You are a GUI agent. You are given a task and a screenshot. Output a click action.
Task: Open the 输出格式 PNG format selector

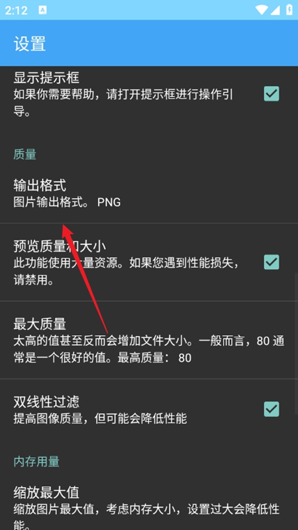[149, 194]
